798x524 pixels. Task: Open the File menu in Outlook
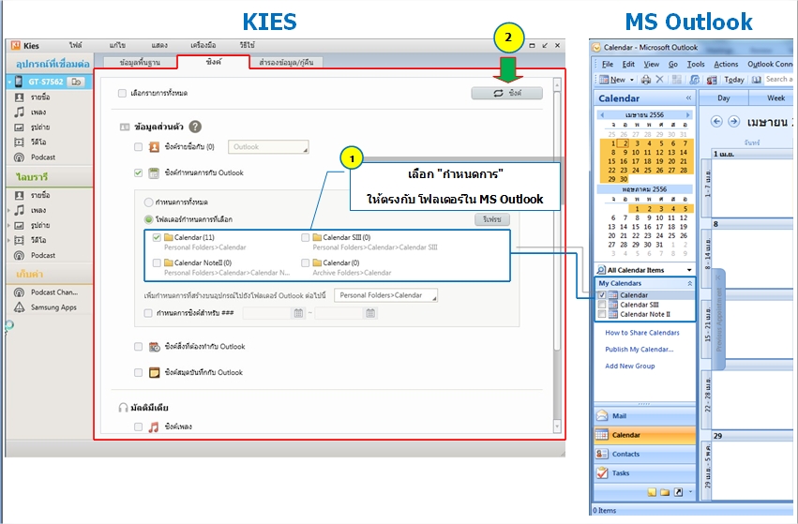tap(608, 64)
